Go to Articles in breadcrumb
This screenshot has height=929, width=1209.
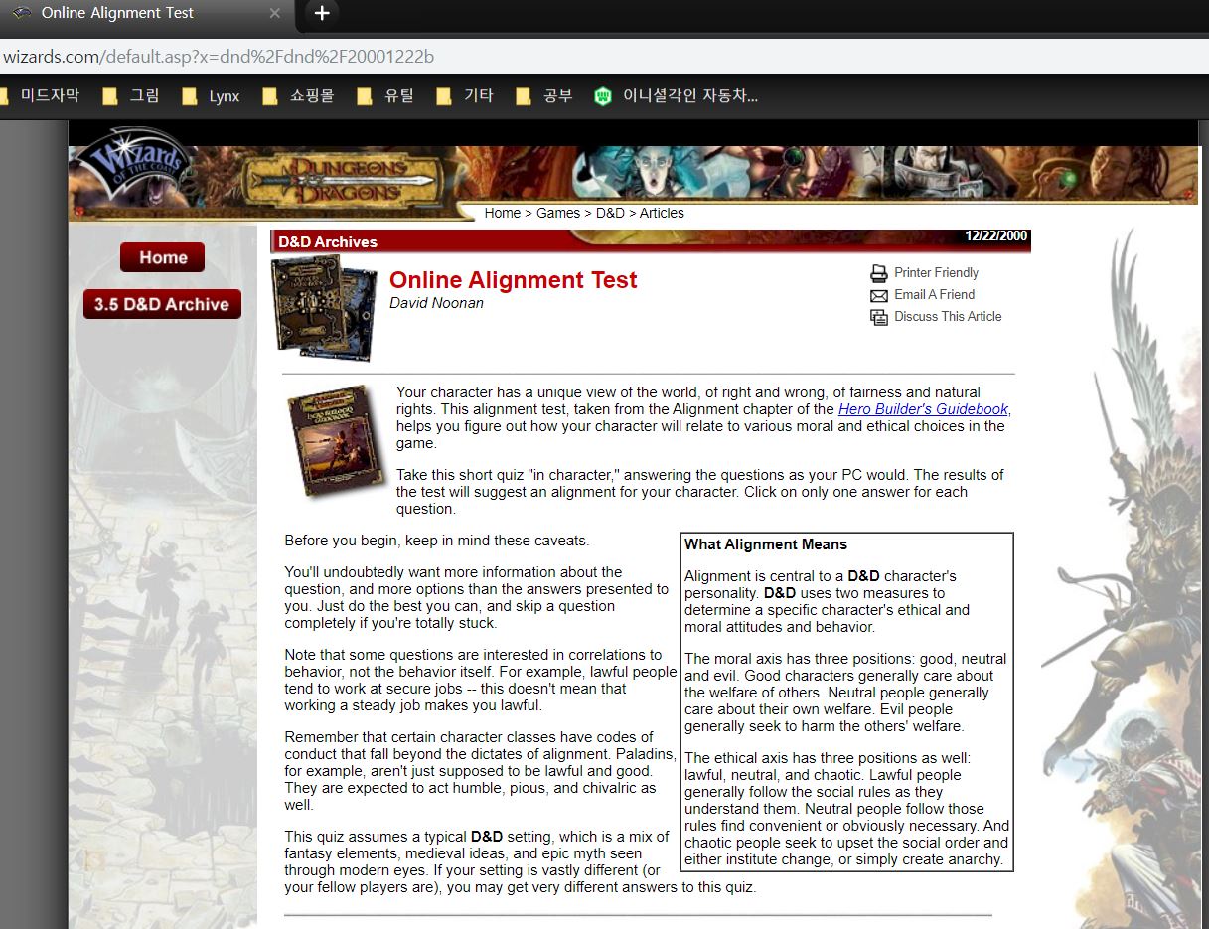[x=662, y=213]
